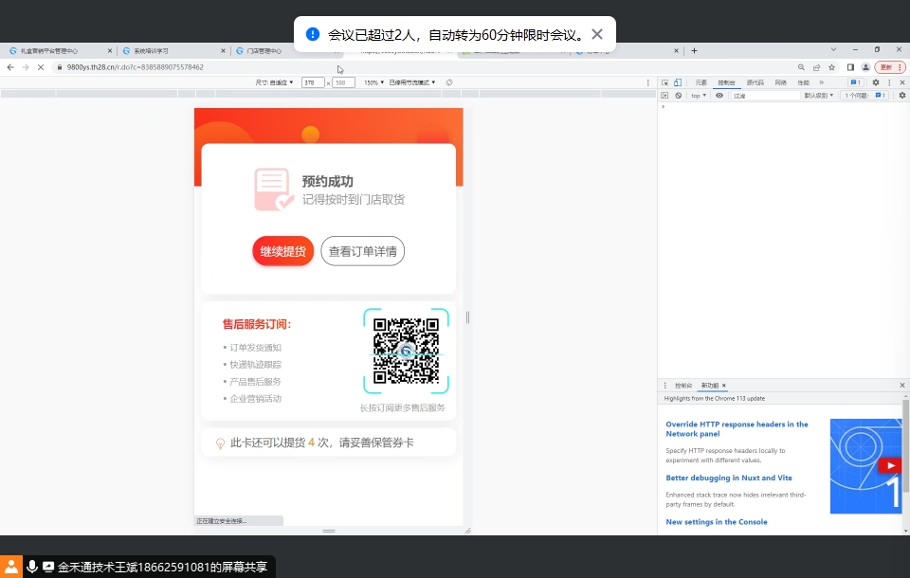Open DevTools settings gear in top bar
910x578 pixels.
coord(875,82)
